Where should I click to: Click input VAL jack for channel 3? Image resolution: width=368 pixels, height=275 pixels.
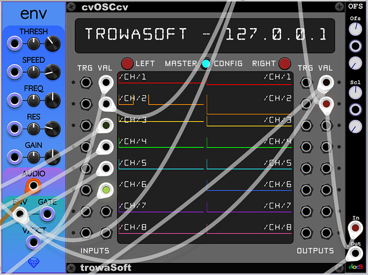click(x=106, y=125)
